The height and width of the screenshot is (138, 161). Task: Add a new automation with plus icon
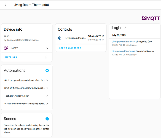pyautogui.click(x=47, y=71)
